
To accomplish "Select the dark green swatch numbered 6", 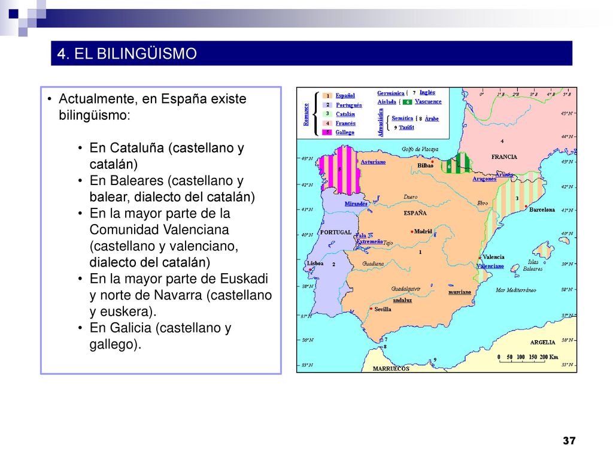I will (407, 102).
